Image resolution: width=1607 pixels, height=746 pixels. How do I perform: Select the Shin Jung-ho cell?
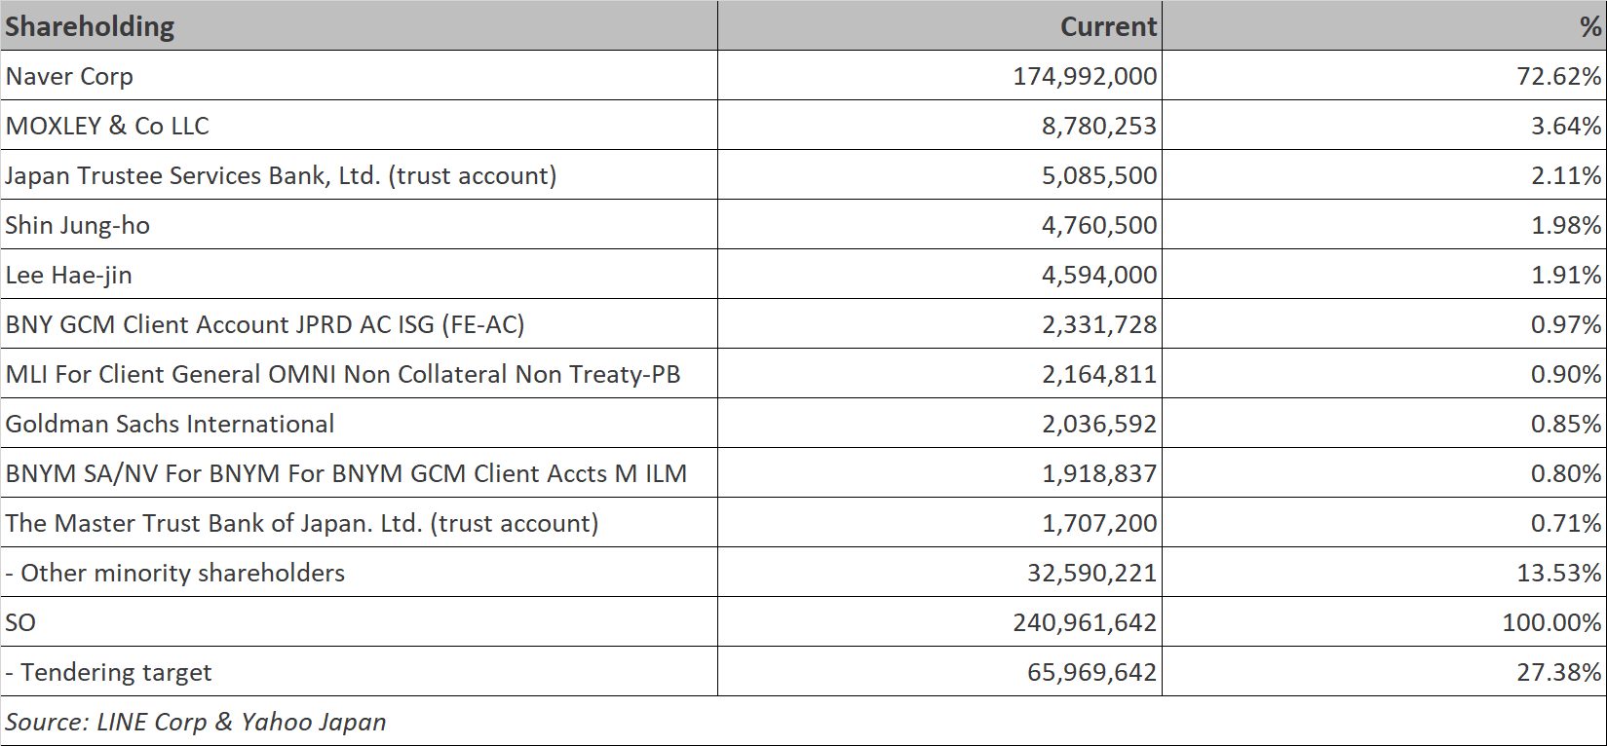[x=78, y=225]
